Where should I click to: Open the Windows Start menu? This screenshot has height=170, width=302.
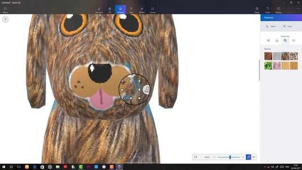pyautogui.click(x=3, y=167)
